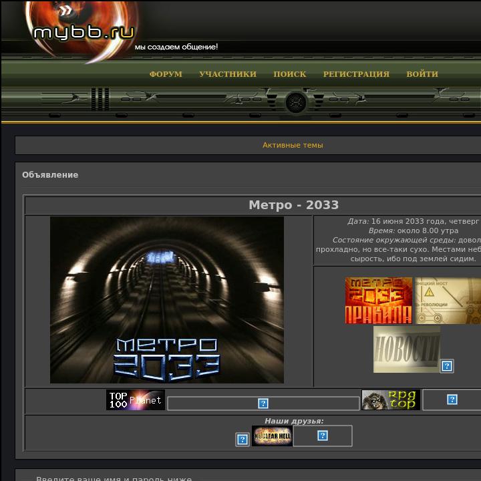Click the Метро - 2033 heading
Image resolution: width=481 pixels, height=481 pixels.
293,205
